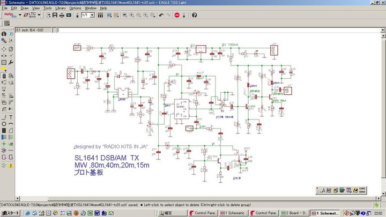This screenshot has width=386, height=217.
Task: Open the grid settings icon
Action: tap(7, 23)
